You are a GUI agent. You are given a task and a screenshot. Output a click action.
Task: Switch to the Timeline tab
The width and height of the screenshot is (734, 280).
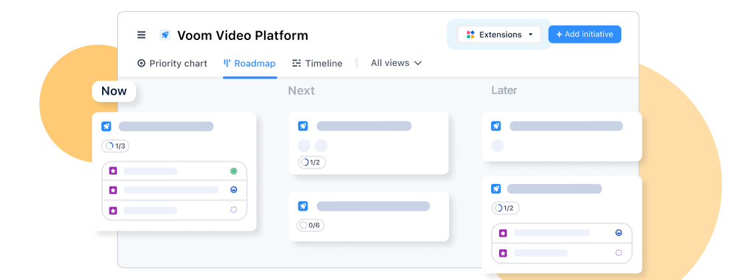pos(317,63)
